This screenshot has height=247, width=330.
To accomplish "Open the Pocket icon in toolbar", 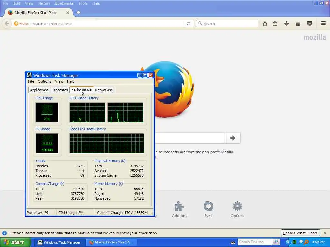I will pos(310,23).
